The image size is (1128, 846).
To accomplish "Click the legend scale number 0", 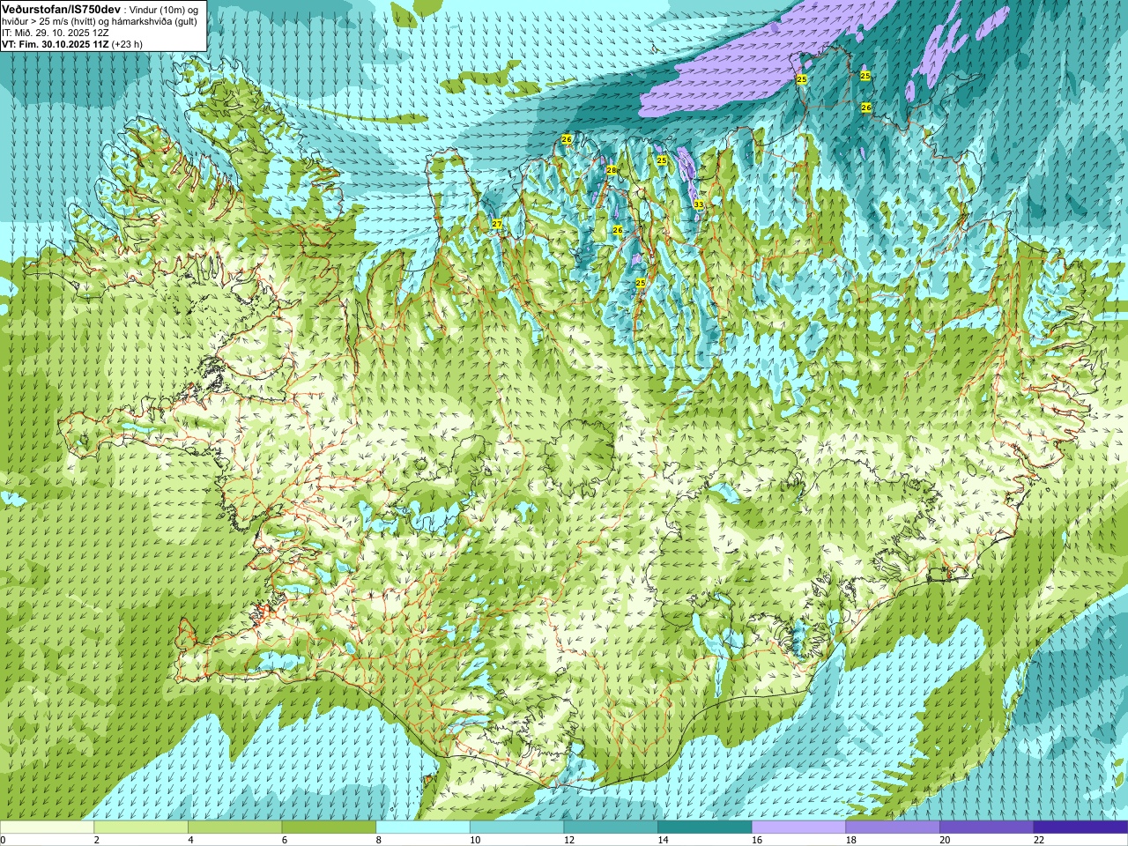I will (x=3, y=840).
